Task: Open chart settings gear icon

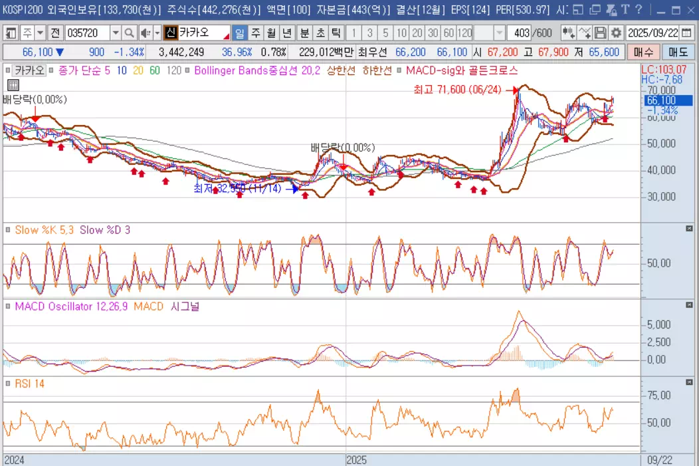Action: coord(616,33)
